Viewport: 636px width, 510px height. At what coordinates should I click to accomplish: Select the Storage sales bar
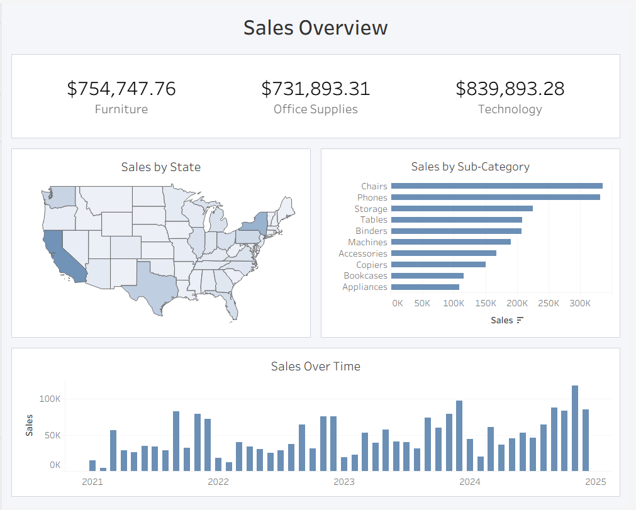[x=462, y=209]
